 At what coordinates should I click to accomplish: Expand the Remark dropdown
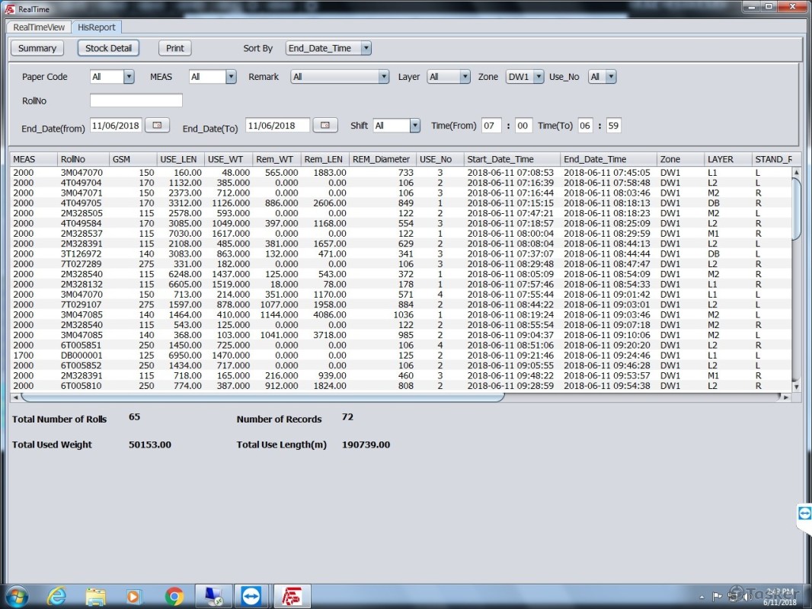[384, 77]
